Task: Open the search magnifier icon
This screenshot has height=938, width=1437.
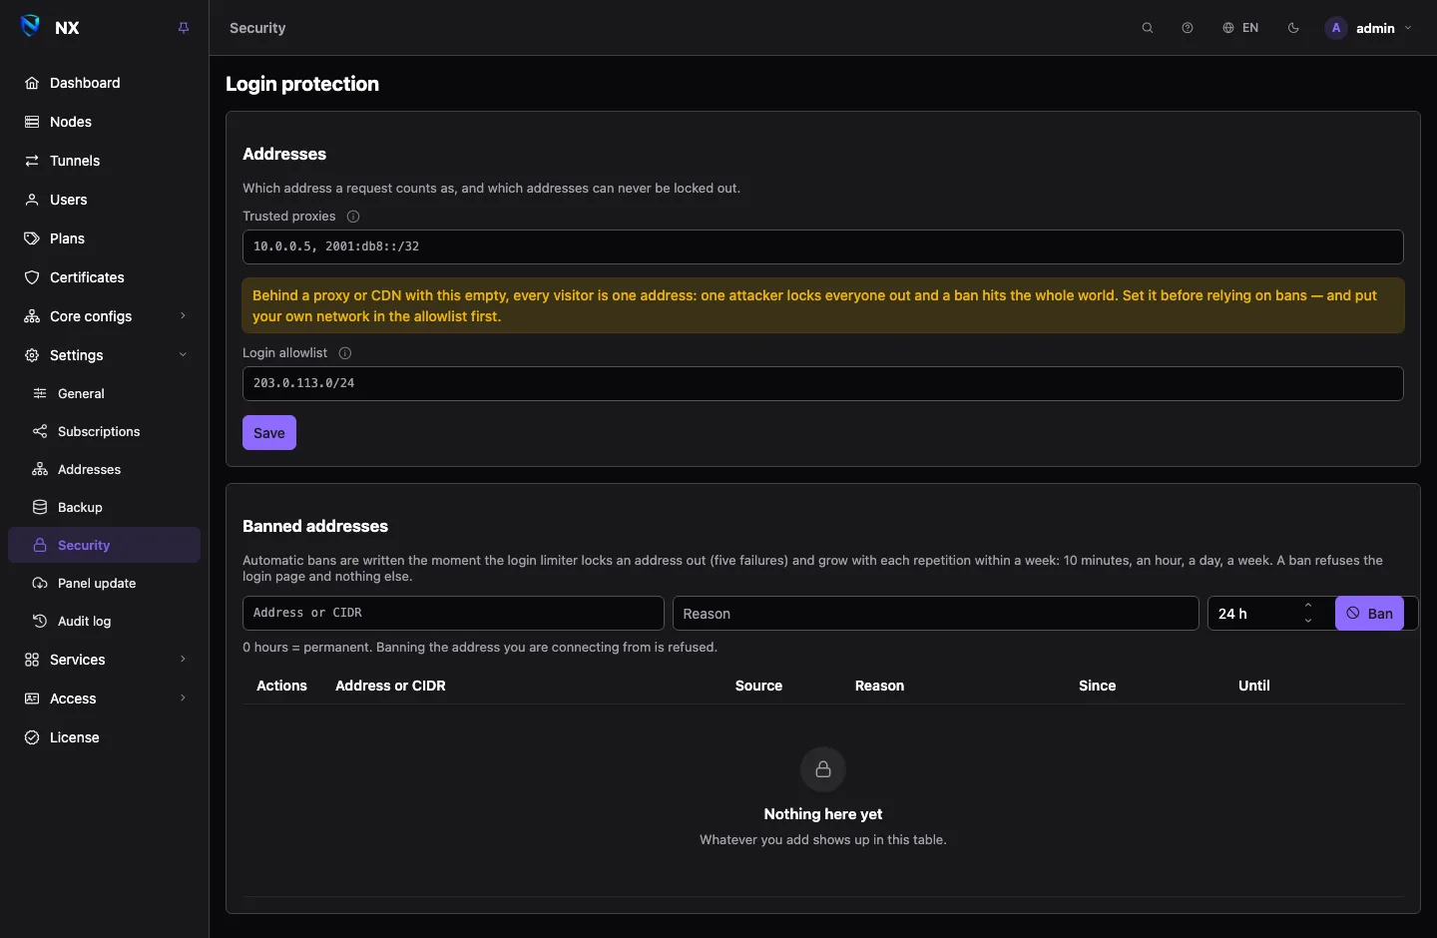Action: [1148, 28]
